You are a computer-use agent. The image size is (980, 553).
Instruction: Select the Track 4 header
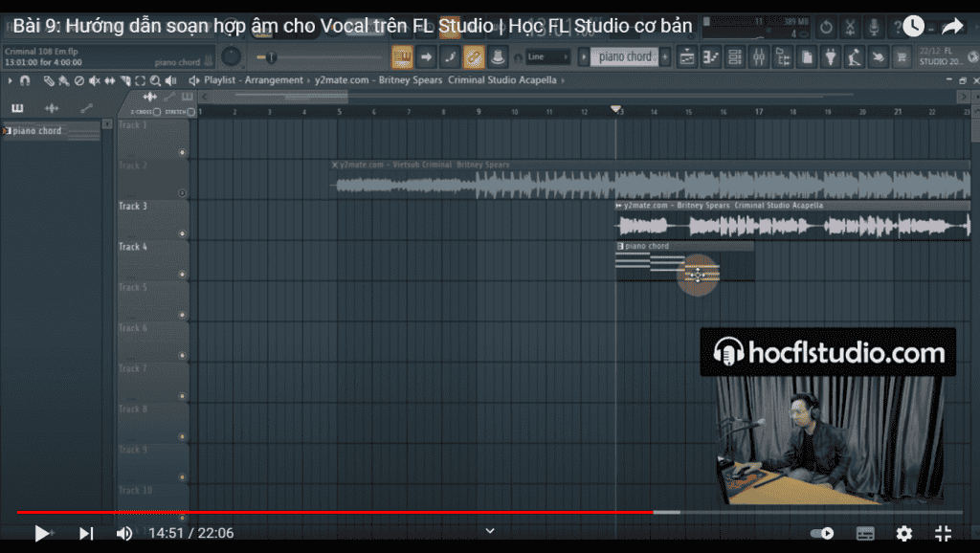pyautogui.click(x=152, y=260)
